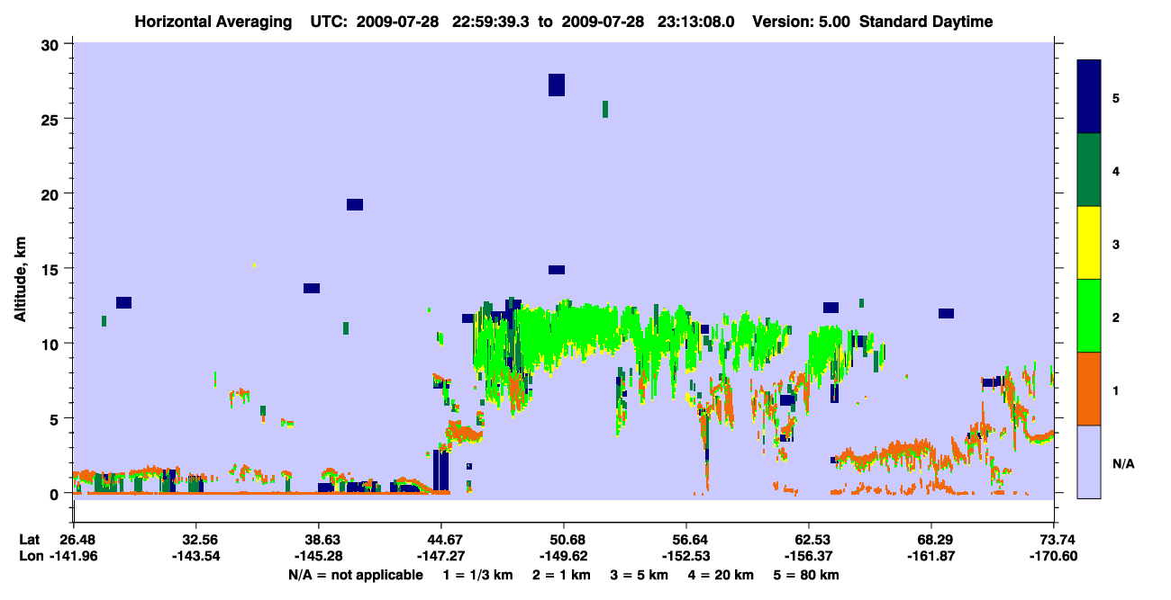Click longitude value -141.96
1171x600 pixels.
click(x=73, y=556)
